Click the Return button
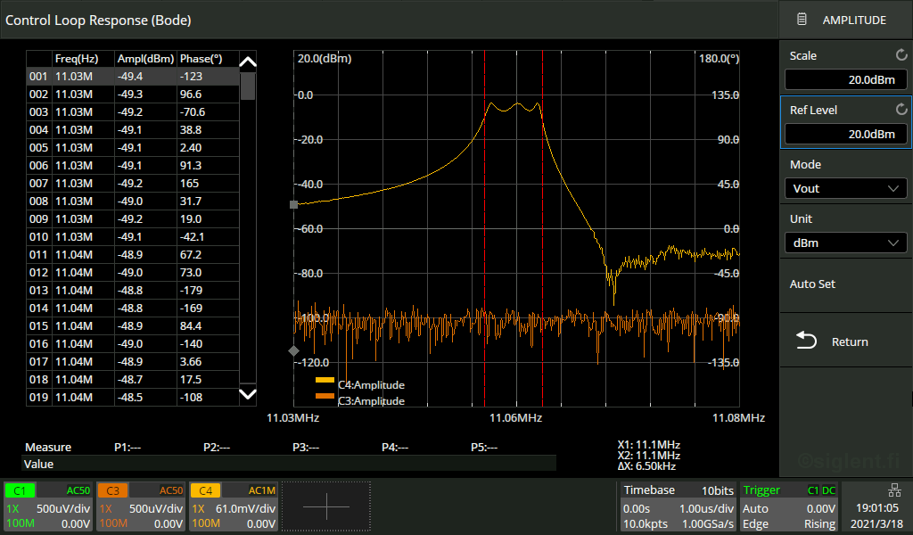 (845, 342)
